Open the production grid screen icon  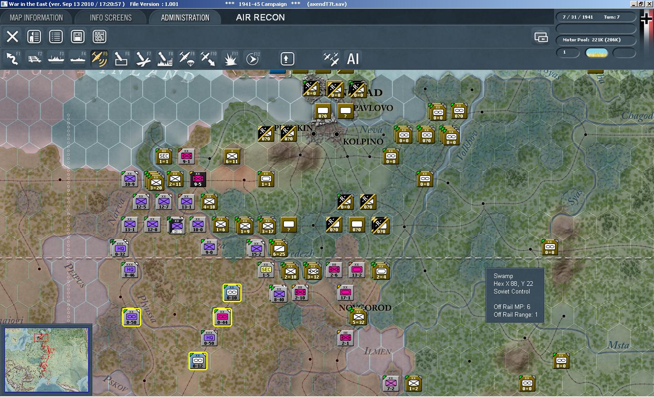click(x=99, y=36)
